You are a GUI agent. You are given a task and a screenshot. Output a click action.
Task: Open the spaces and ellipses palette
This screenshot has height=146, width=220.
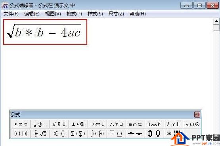[40, 124]
